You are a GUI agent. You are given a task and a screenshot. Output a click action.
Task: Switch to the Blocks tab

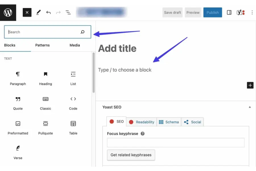point(10,45)
